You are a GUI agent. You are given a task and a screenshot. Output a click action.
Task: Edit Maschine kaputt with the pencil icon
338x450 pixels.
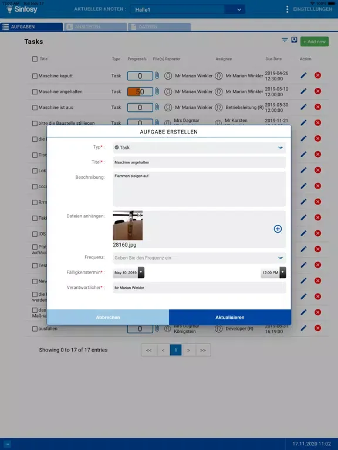click(303, 76)
